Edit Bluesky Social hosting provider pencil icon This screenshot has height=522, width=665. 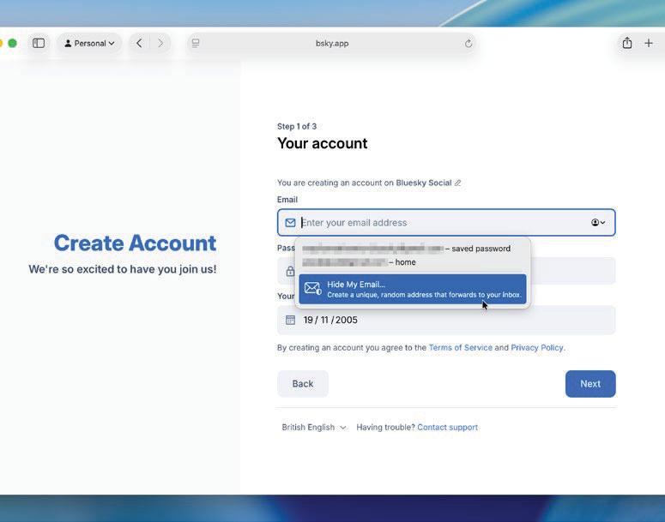(x=457, y=183)
